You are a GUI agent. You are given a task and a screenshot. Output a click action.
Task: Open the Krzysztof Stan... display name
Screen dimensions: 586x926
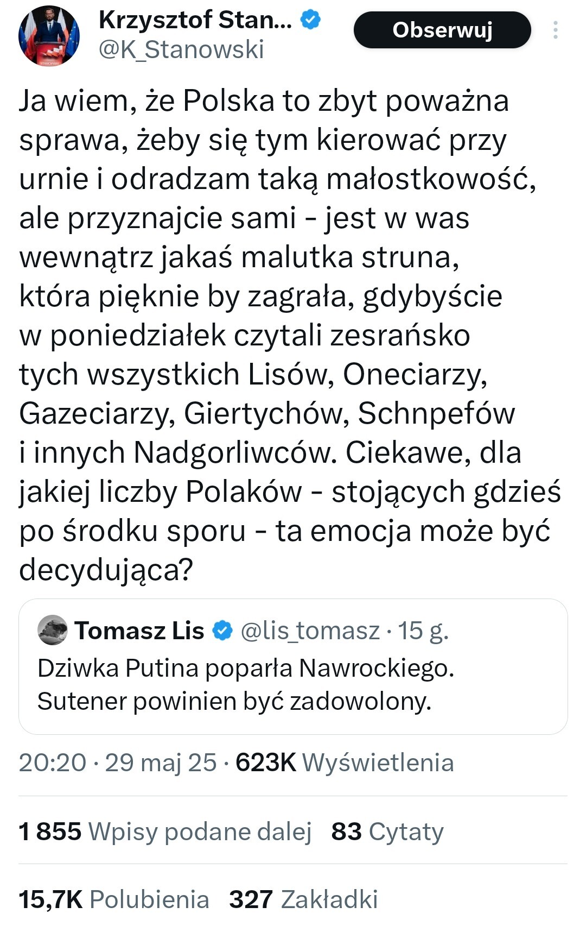coord(195,21)
